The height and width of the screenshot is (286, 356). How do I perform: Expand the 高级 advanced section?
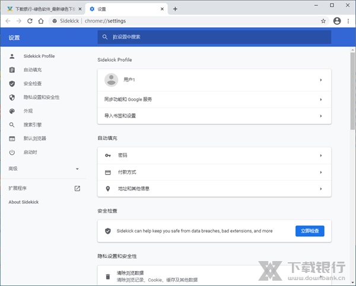[x=44, y=169]
